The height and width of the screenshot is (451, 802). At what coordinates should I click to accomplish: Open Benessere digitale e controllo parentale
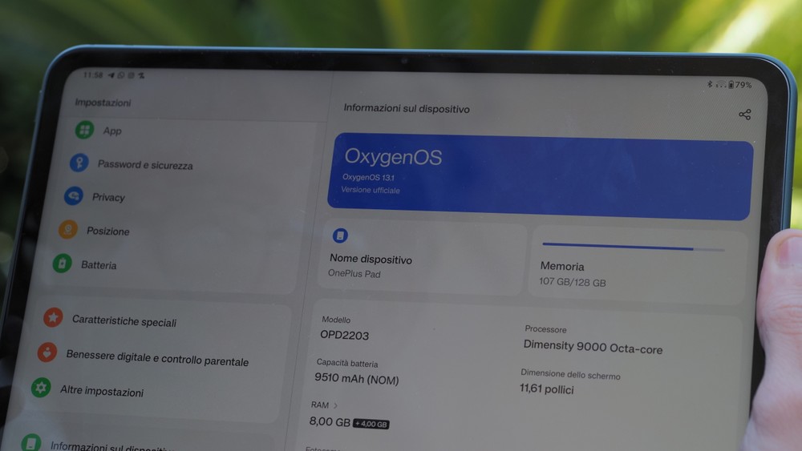(157, 359)
